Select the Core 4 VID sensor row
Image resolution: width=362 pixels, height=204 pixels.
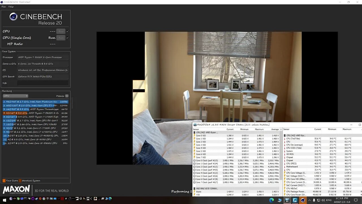tap(236, 148)
